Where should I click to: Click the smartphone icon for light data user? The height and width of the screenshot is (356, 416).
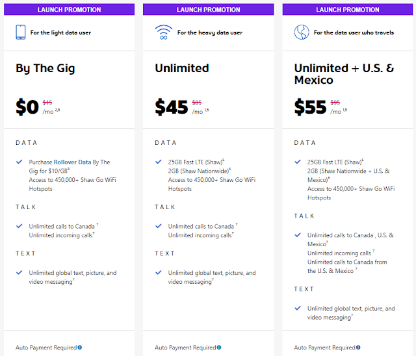pos(20,32)
